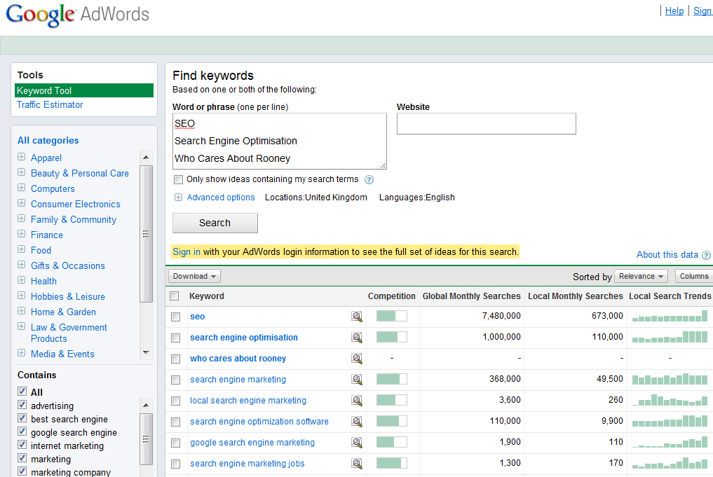Click the Word or phrase text area
This screenshot has width=713, height=477.
280,141
